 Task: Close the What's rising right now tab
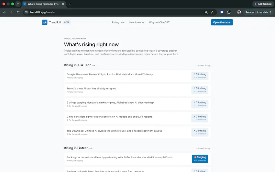click(63, 4)
